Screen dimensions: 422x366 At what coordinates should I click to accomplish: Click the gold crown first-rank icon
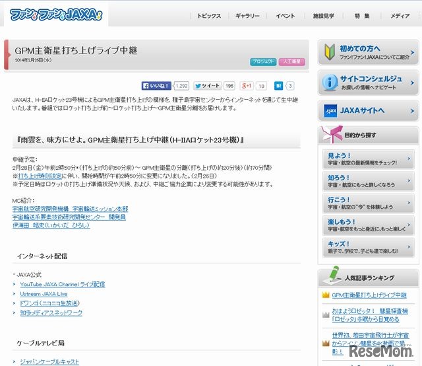click(x=326, y=295)
